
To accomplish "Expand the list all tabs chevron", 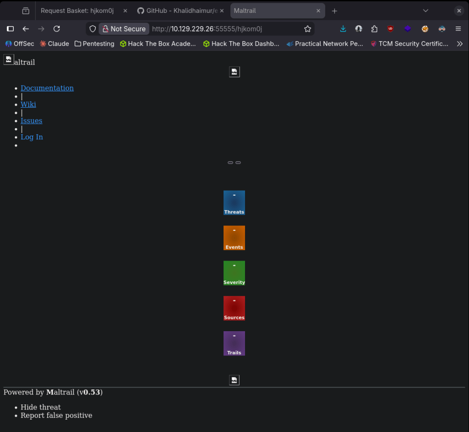I will pyautogui.click(x=425, y=11).
